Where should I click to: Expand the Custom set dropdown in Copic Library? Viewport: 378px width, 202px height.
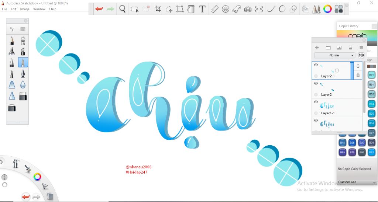pos(357,182)
